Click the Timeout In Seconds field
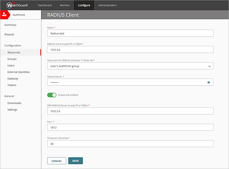This screenshot has width=229, height=169. [130, 143]
